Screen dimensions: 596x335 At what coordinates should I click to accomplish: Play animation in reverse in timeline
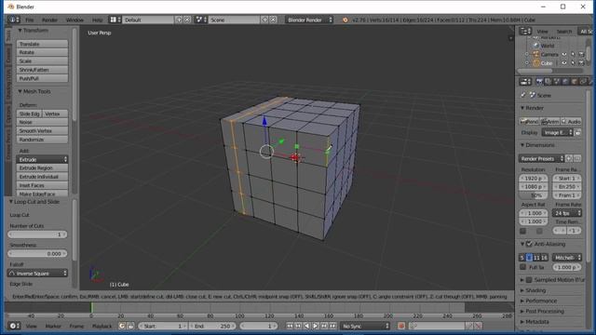pos(306,326)
